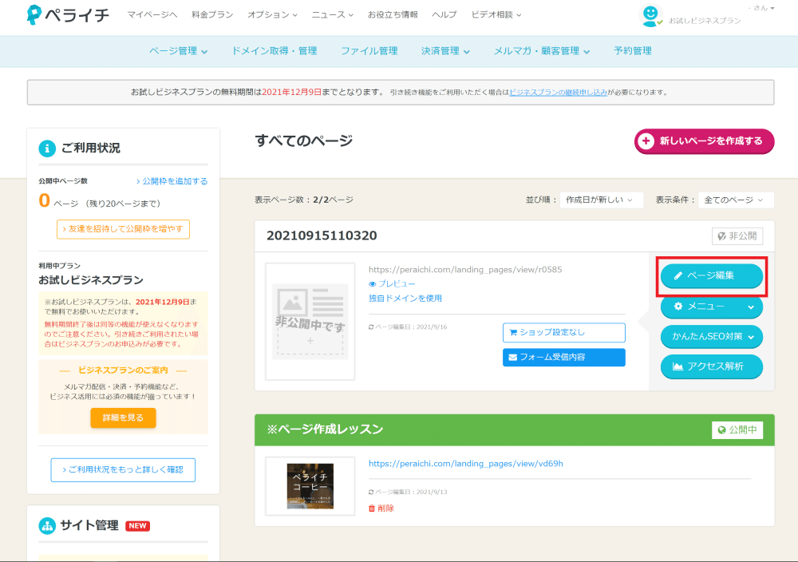The image size is (798, 562).
Task: Expand the メニュー button dropdown
Action: [712, 307]
